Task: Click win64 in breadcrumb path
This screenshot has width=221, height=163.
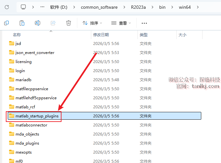Action: 185,7
